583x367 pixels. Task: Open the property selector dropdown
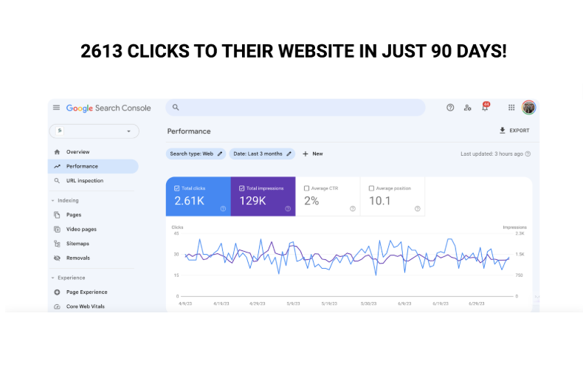pos(94,131)
